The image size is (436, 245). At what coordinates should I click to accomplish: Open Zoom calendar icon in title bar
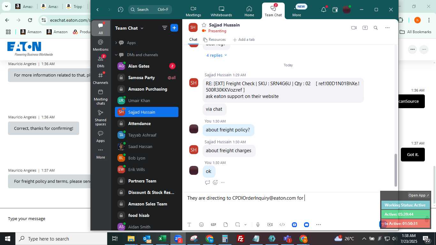[335, 10]
